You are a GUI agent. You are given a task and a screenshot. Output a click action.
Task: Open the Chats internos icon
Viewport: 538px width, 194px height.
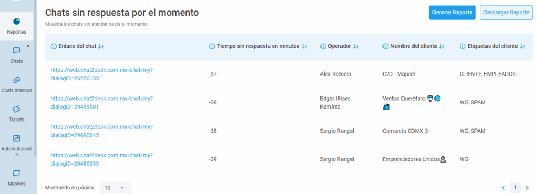click(16, 80)
